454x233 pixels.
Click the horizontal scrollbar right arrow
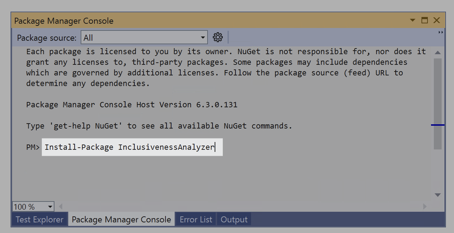425,206
